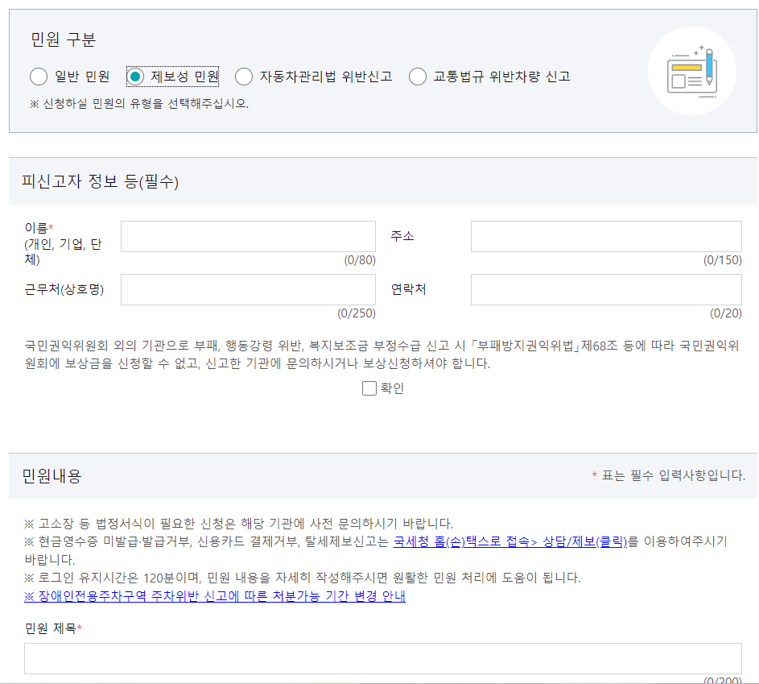The height and width of the screenshot is (684, 759).
Task: Select the 일반 민원 radio button
Action: [38, 77]
